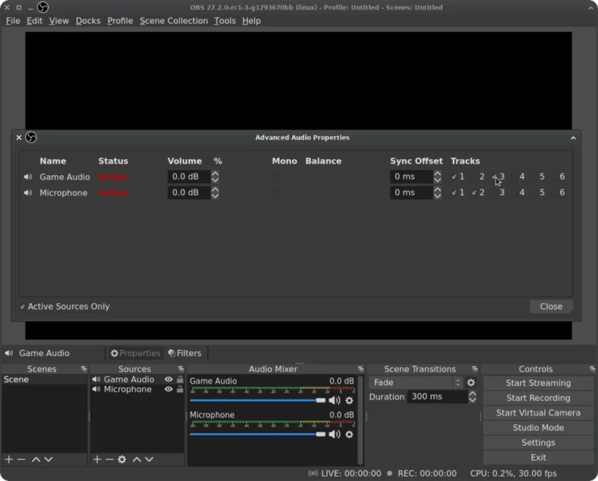Open source properties gear in Sources toolbar
Viewport: 598px width, 481px height.
[x=122, y=459]
